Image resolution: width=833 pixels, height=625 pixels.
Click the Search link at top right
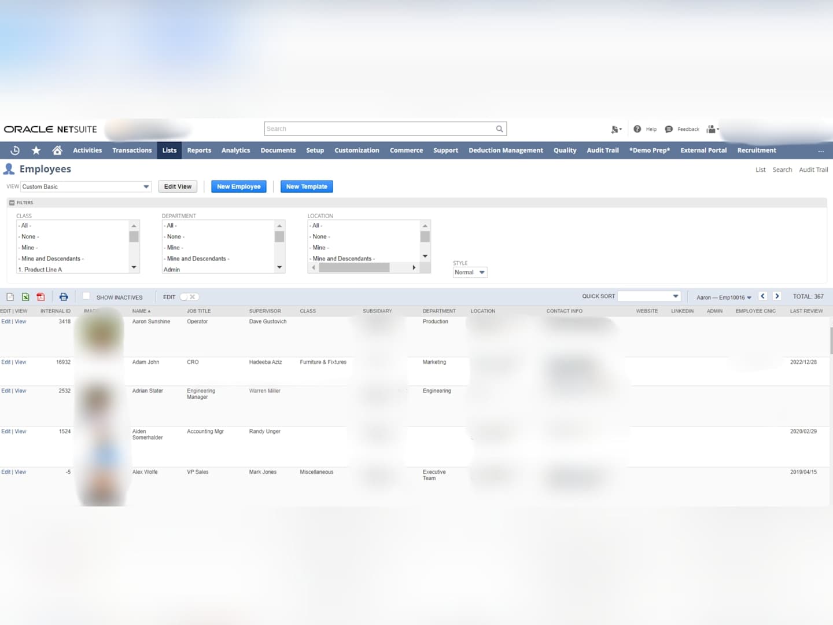tap(782, 170)
